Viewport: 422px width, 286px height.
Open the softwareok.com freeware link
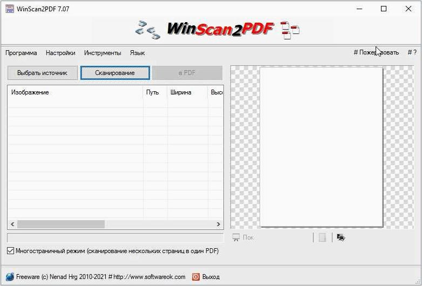coord(101,277)
